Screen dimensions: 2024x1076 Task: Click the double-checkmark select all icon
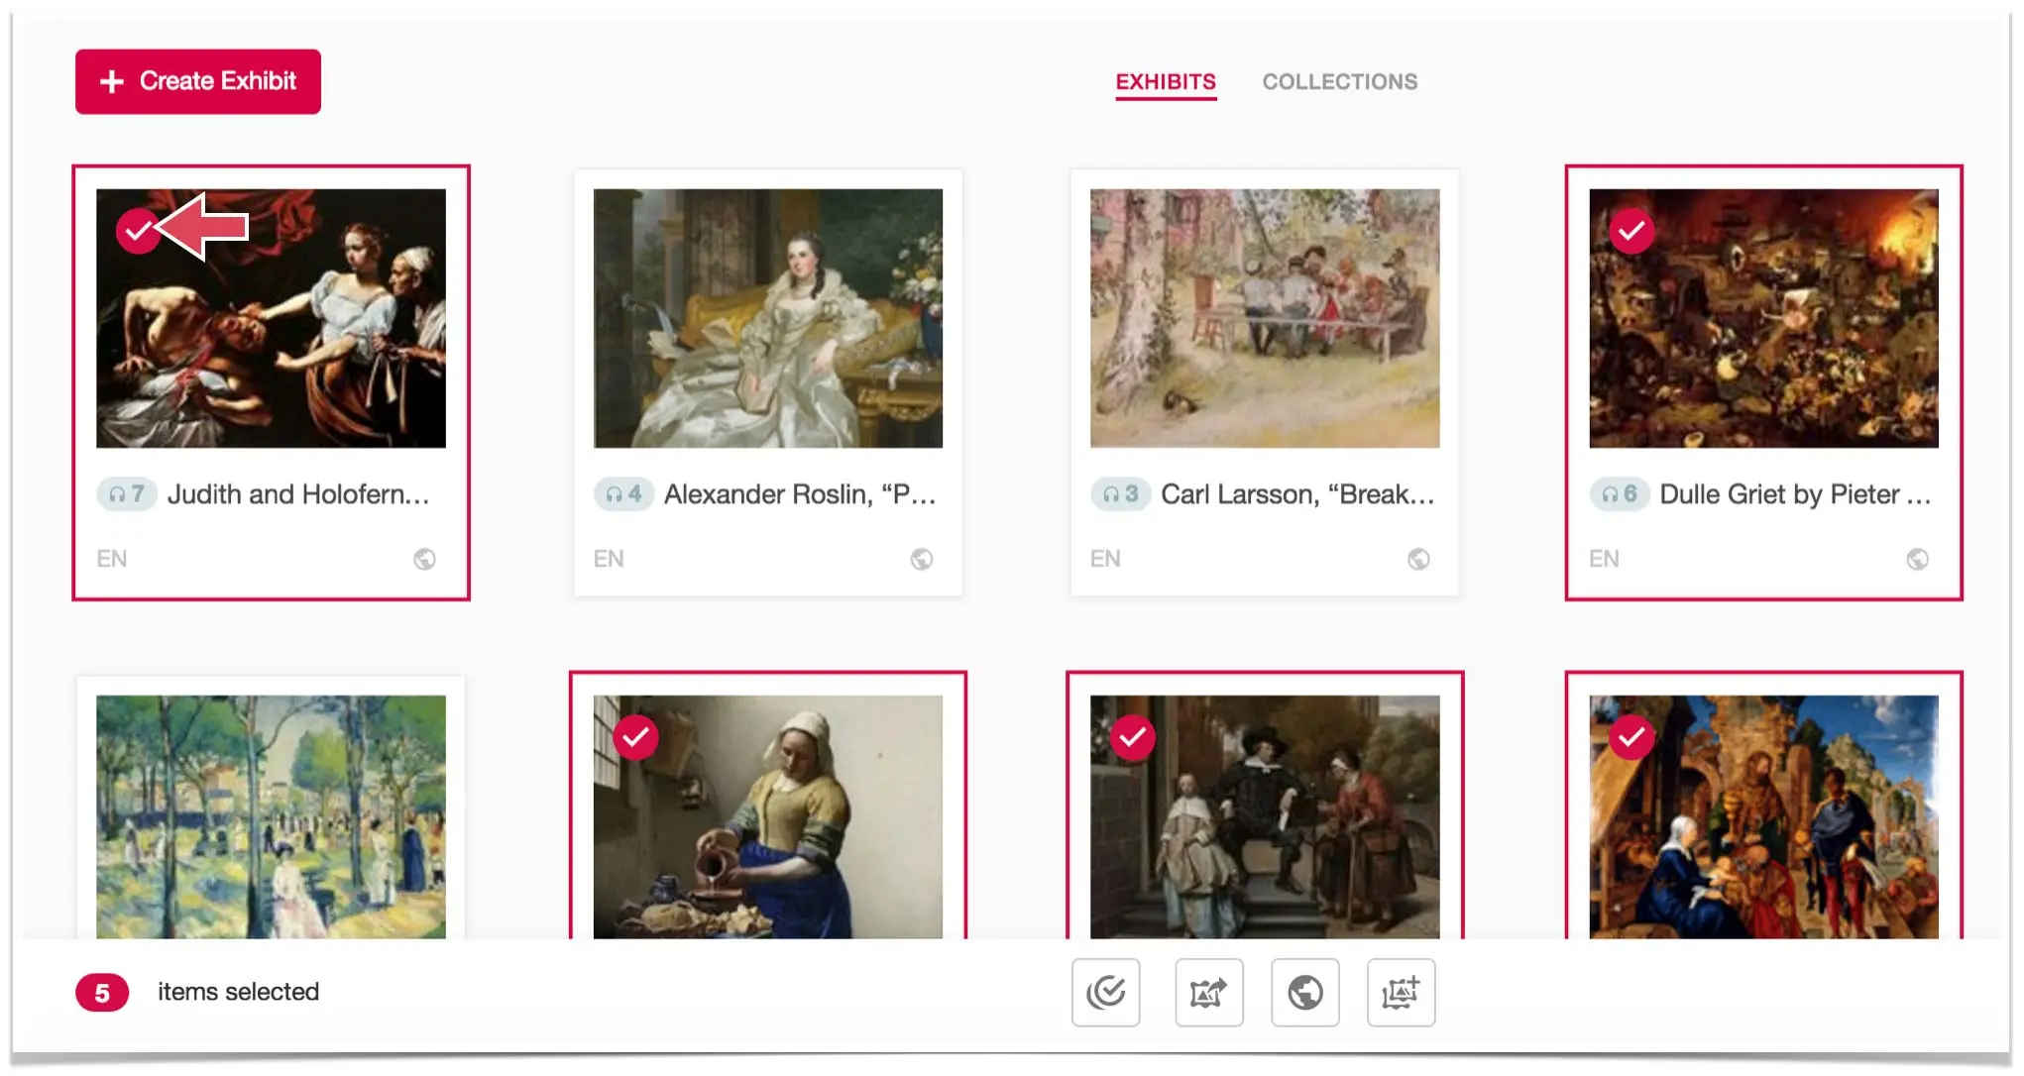(x=1106, y=992)
